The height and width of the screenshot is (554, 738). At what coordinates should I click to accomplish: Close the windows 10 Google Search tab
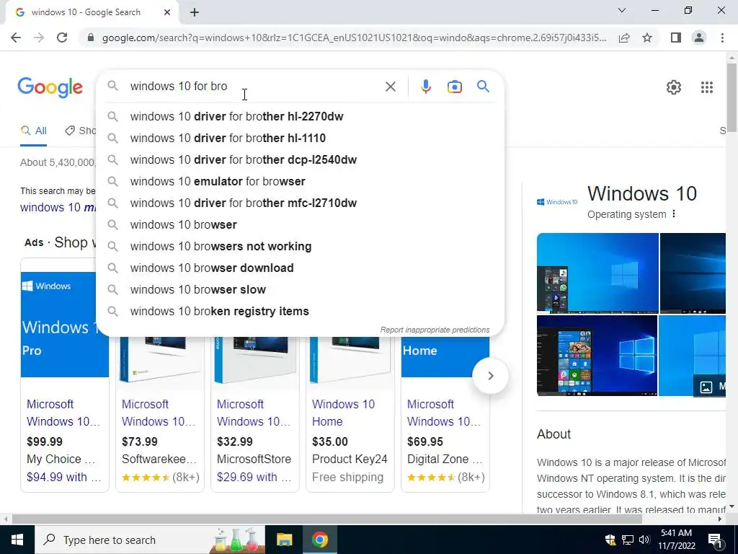(167, 12)
